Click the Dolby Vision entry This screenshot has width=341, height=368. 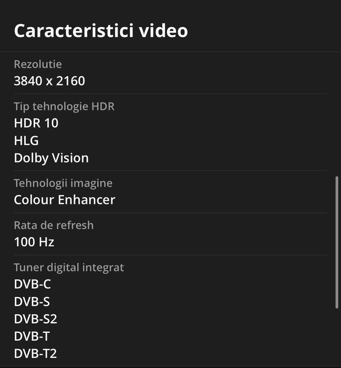[x=51, y=158]
